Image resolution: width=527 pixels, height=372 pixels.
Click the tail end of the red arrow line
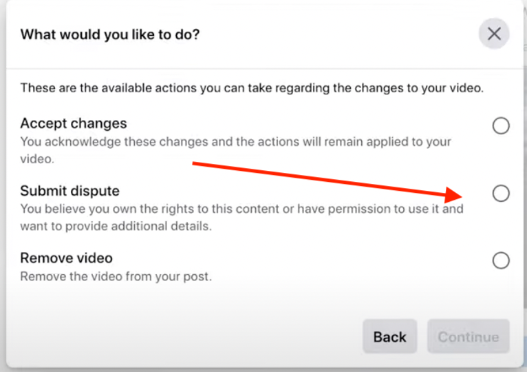(x=195, y=164)
